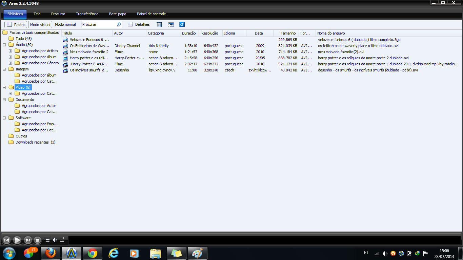Switch to the Procurar tab
The image size is (463, 260).
(x=58, y=14)
